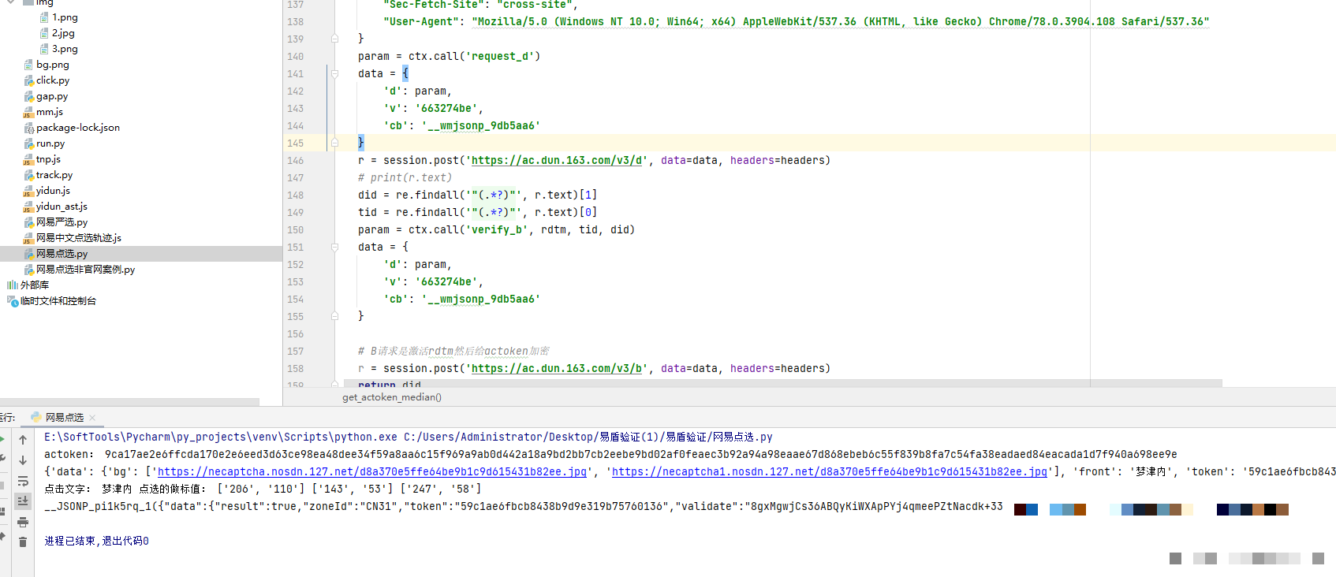
Task: Open 临时文件和控制台 scratches node
Action: click(x=58, y=301)
